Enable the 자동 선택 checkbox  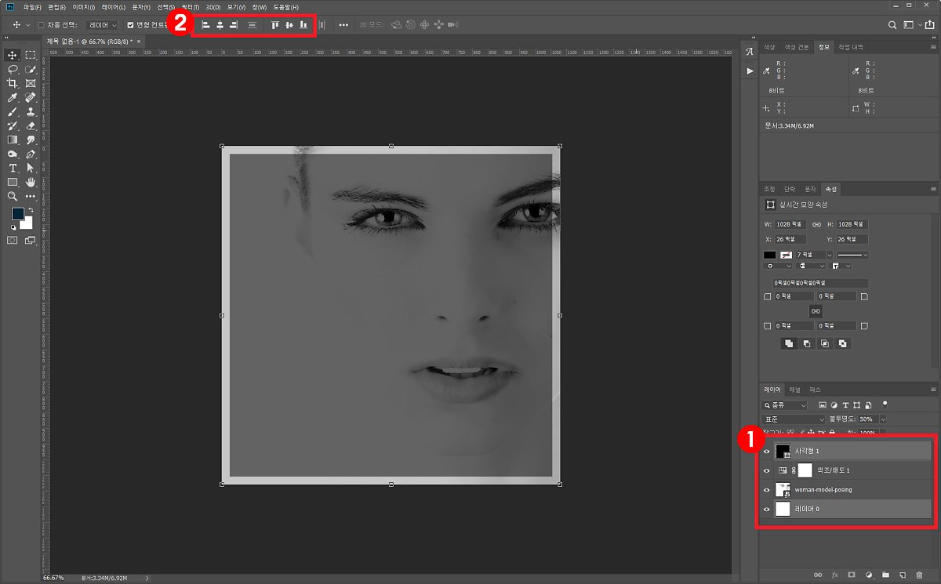click(x=41, y=25)
